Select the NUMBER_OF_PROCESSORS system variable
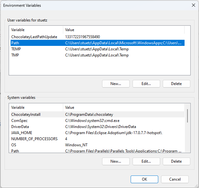This screenshot has height=188, width=199. [98, 139]
